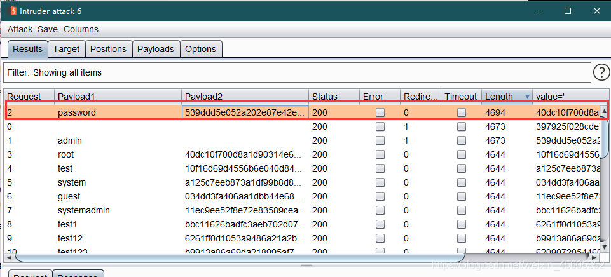Viewport: 611px width, 277px height.
Task: Click Payload2 cell '40dc10f700d8a1d90314e6...'
Action: (245, 154)
